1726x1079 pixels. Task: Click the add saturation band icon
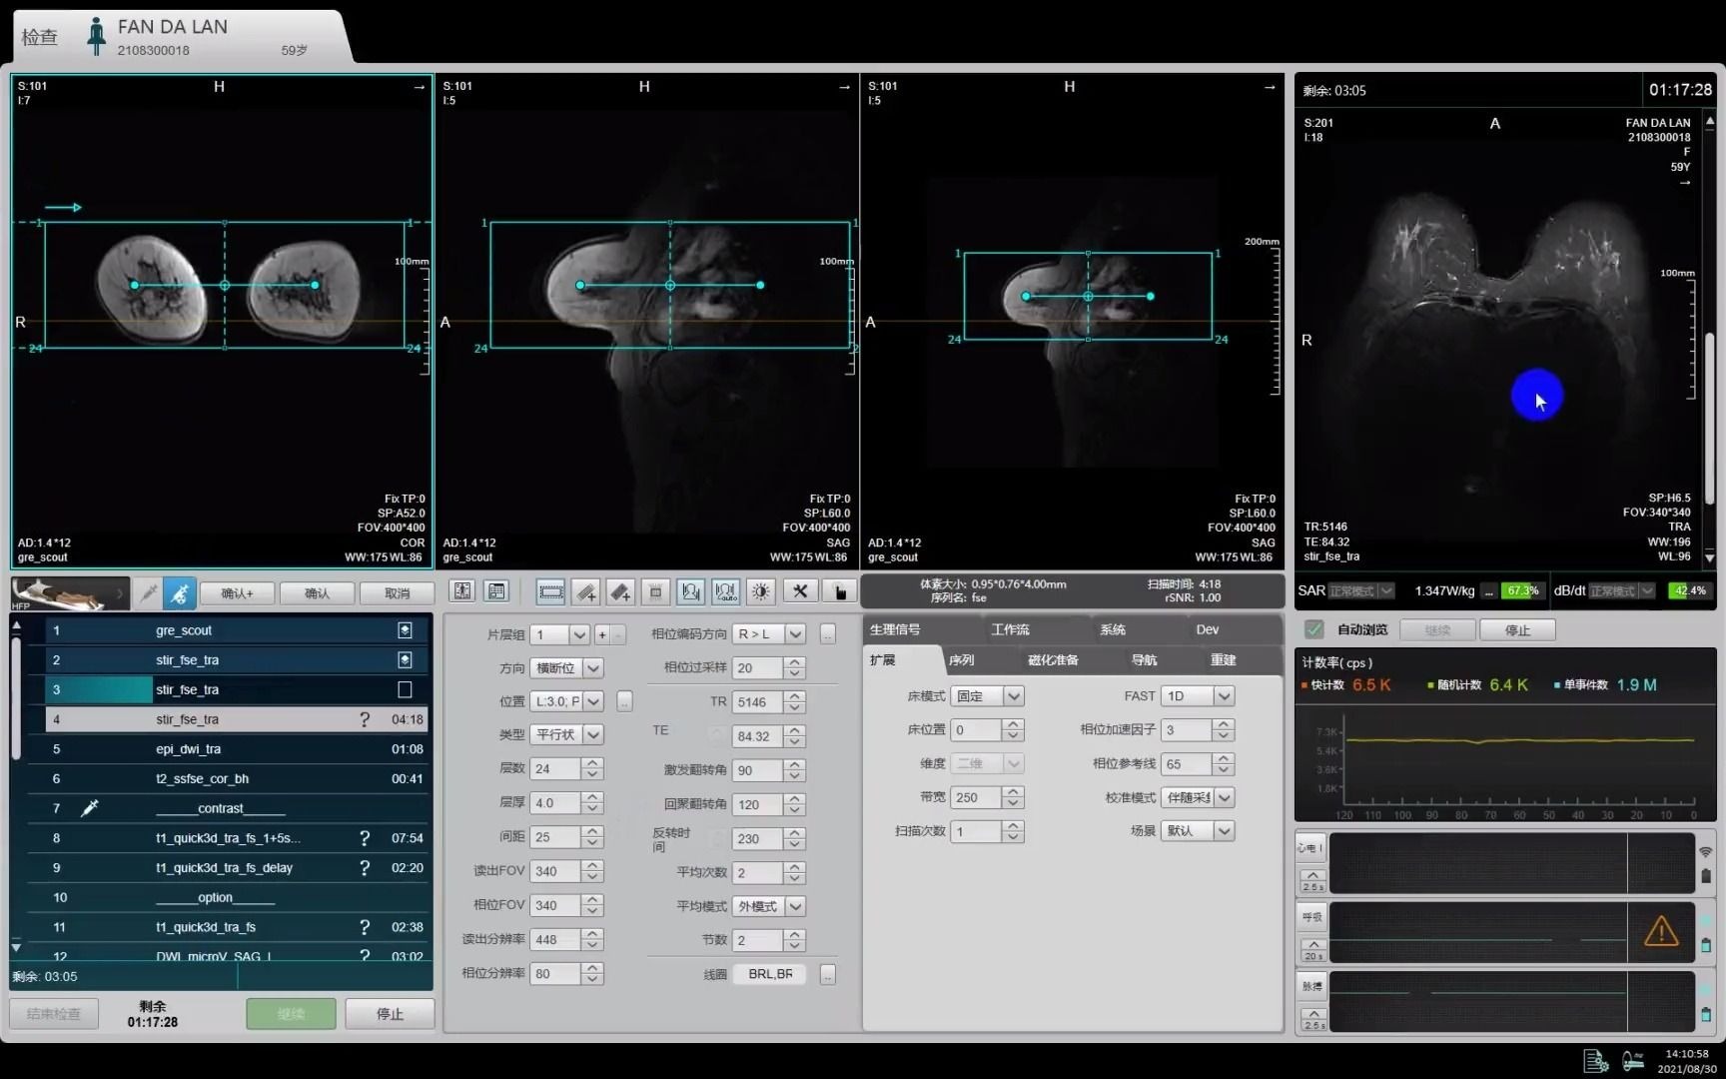click(x=620, y=591)
